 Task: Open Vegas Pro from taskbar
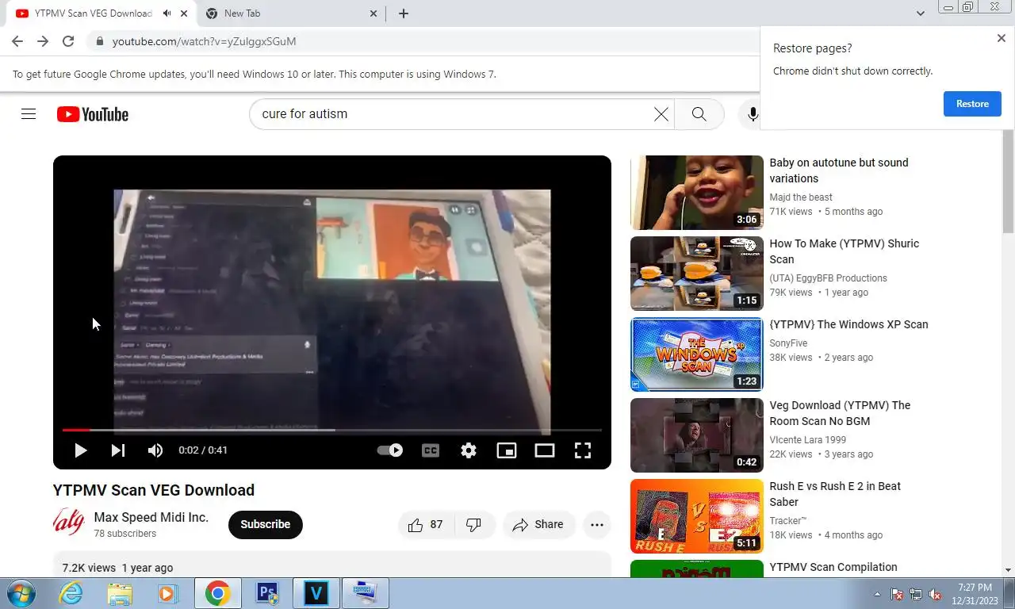coord(316,593)
